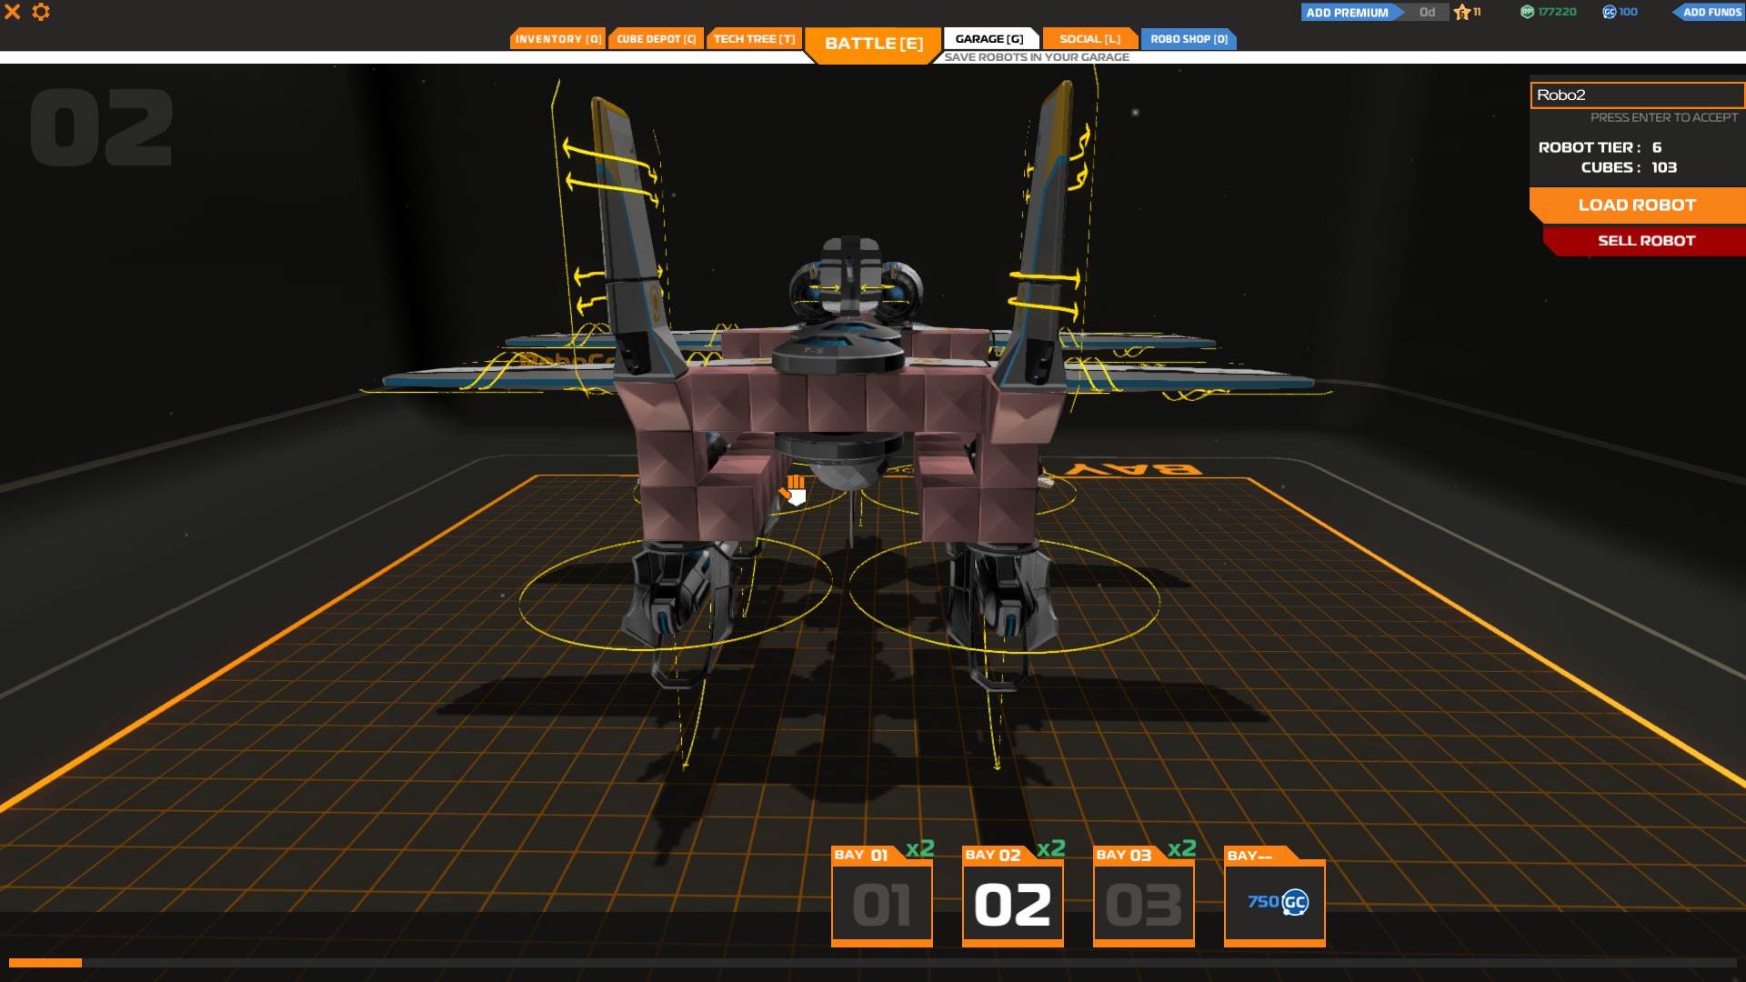Image resolution: width=1746 pixels, height=982 pixels.
Task: Select the Battle tab
Action: click(873, 44)
